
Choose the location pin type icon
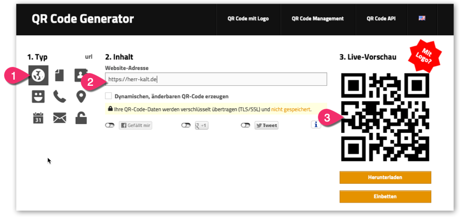pos(81,96)
